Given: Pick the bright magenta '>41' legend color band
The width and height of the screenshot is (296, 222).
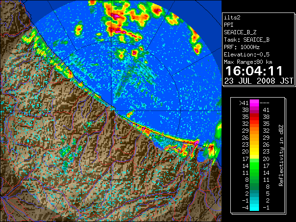Looking at the screenshot, I should [x=254, y=103].
